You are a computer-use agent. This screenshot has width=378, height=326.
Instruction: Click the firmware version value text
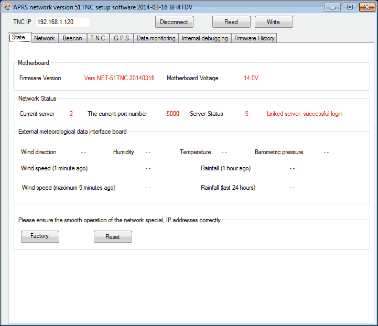click(x=120, y=78)
